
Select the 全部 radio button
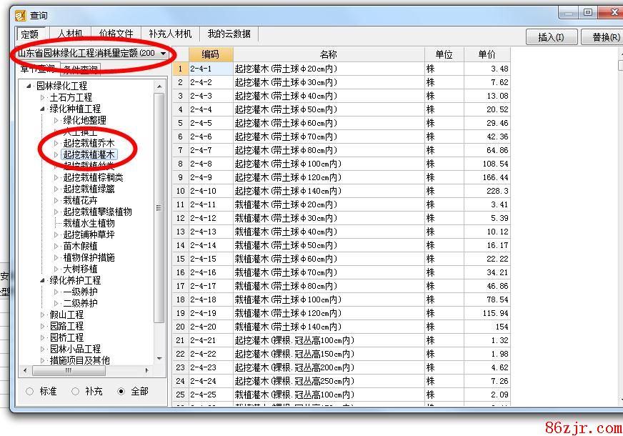(121, 392)
